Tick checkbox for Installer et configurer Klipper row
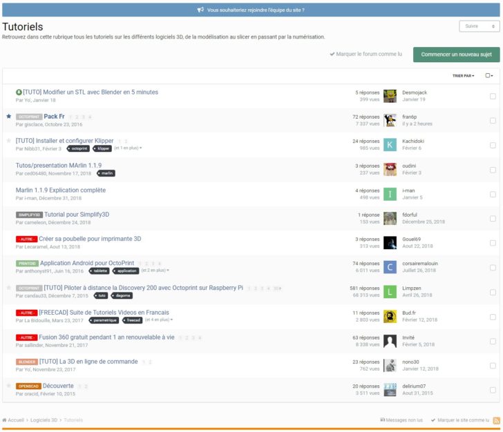The height and width of the screenshot is (432, 503). [x=493, y=145]
